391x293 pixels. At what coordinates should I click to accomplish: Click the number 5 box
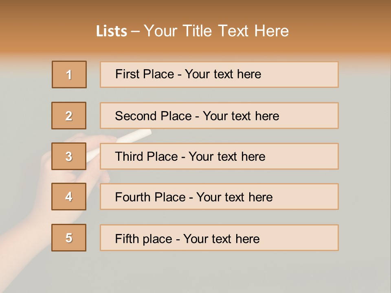[69, 238]
